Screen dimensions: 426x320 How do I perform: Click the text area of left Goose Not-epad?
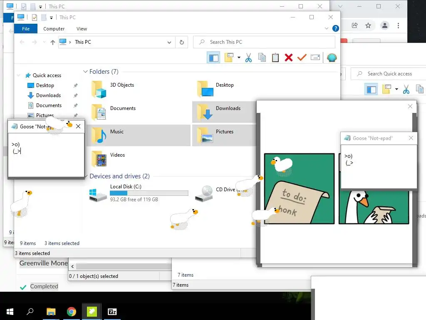point(46,155)
